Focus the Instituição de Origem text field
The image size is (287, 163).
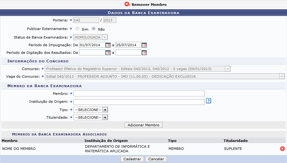pos(139,102)
